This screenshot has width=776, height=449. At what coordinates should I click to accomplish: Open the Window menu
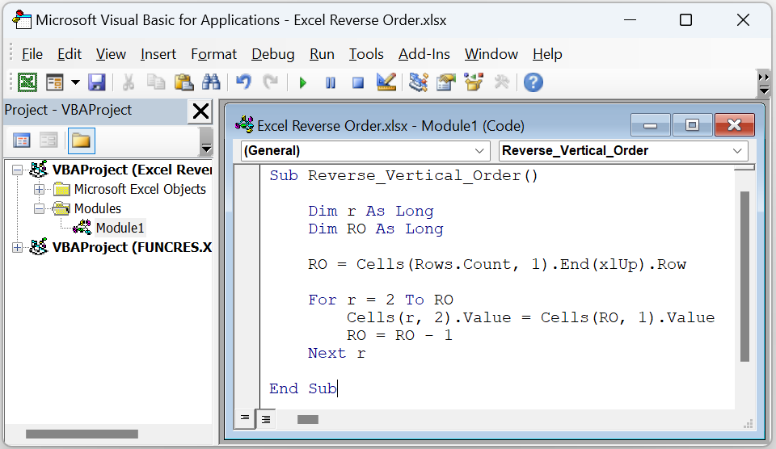(491, 54)
